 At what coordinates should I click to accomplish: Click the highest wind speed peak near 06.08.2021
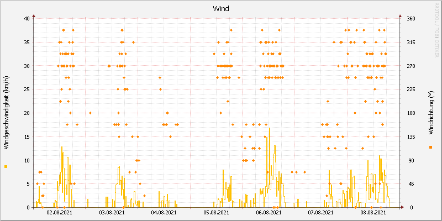(x=270, y=128)
